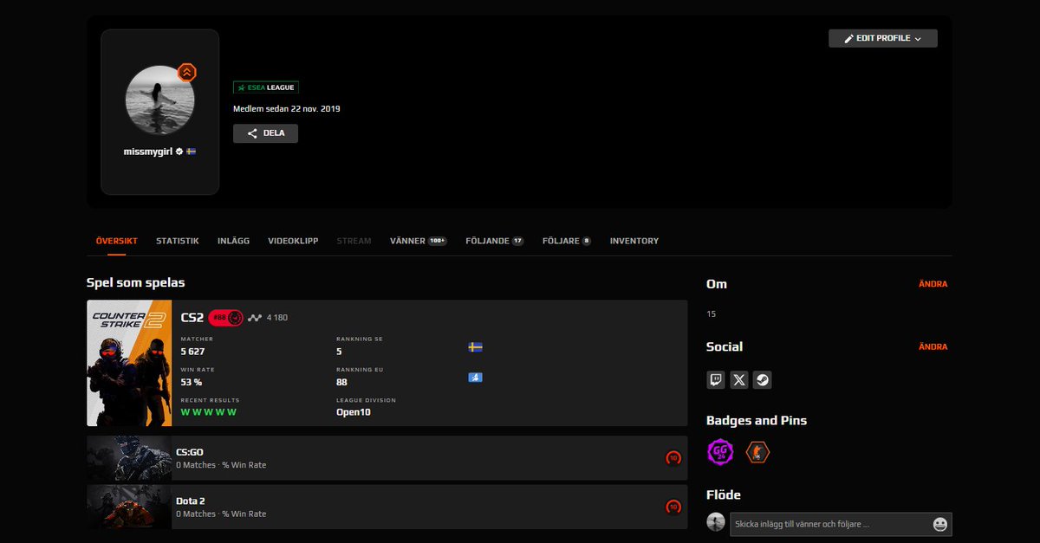Click the 53 % win rate value
1040x543 pixels.
pos(191,382)
